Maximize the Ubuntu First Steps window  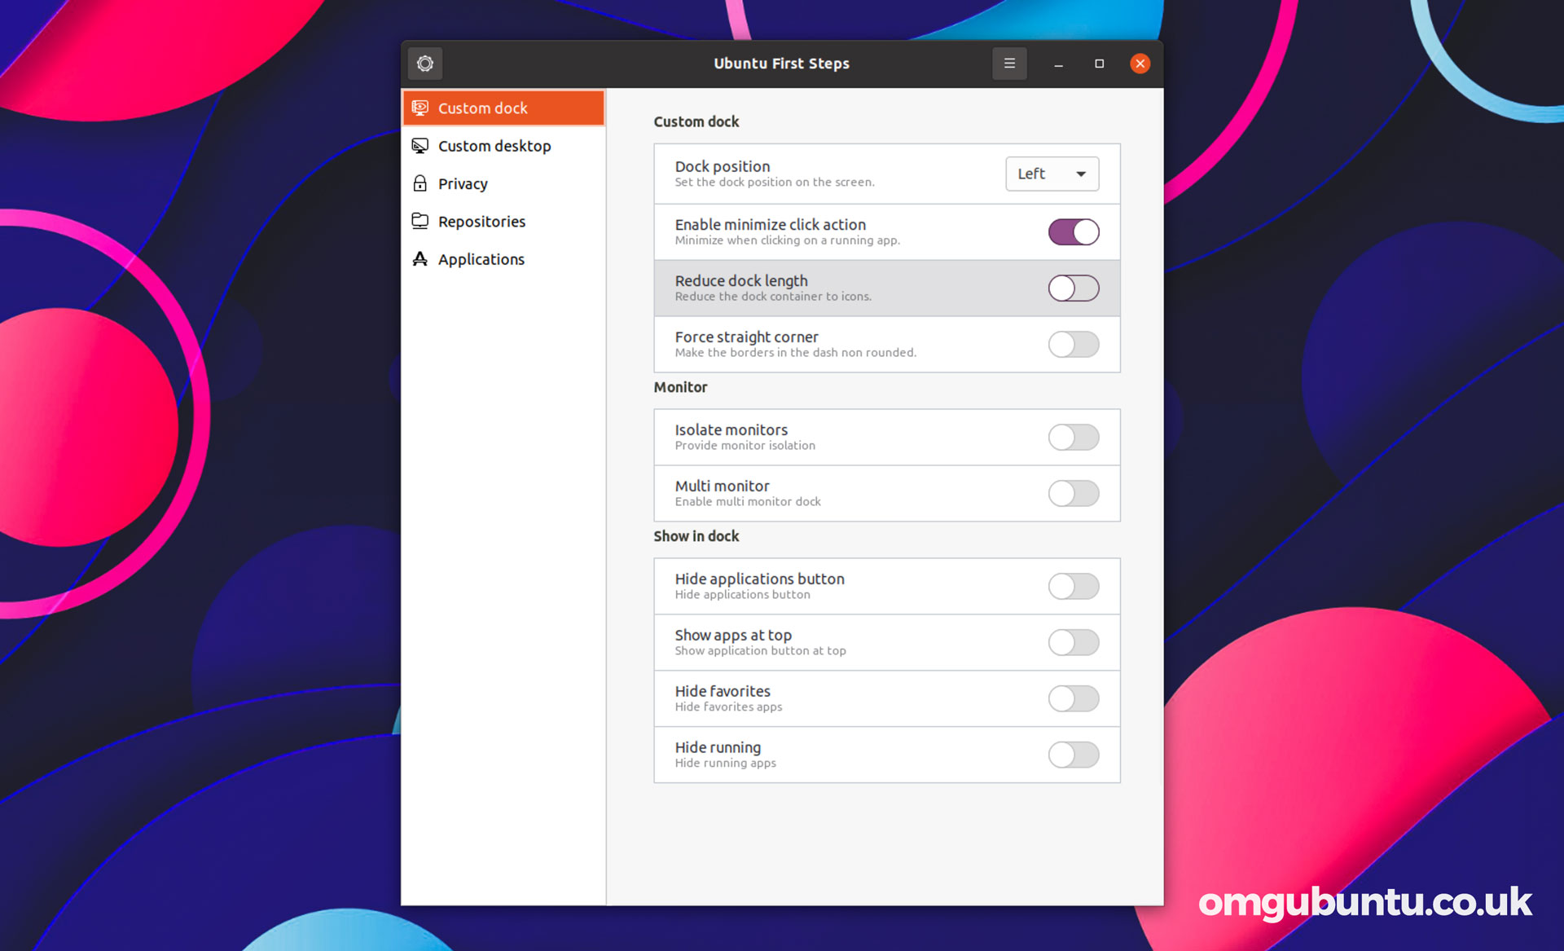click(1099, 64)
